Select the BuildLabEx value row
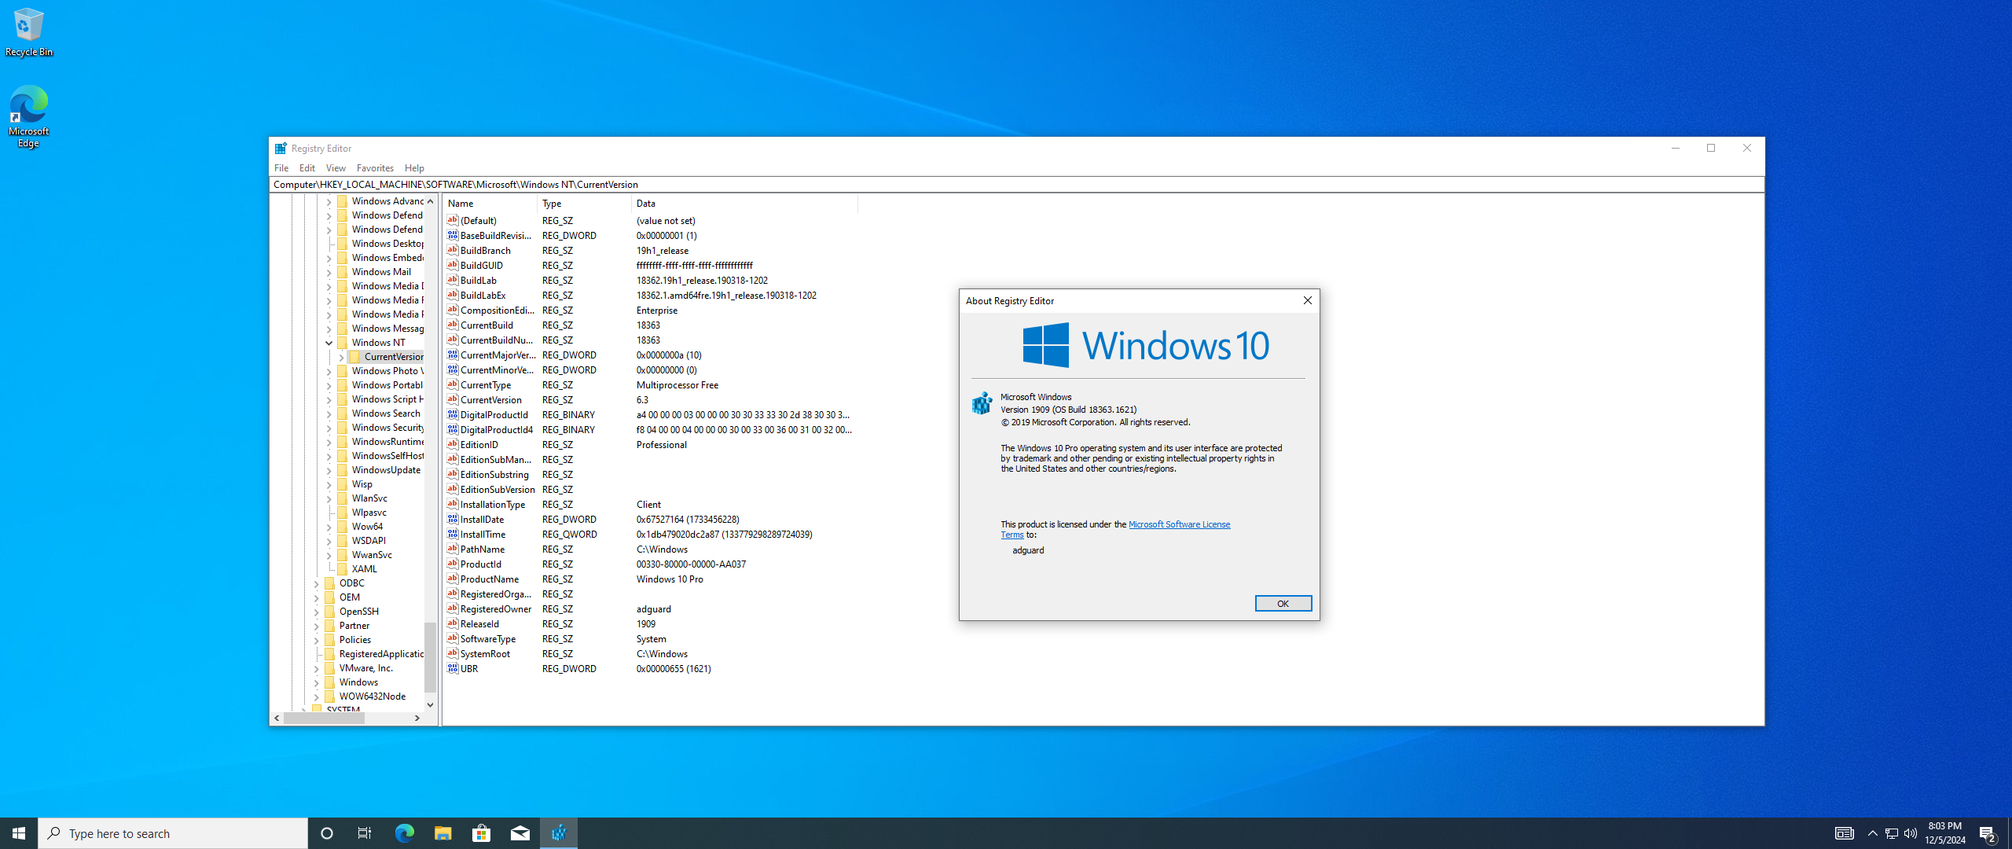 point(650,296)
